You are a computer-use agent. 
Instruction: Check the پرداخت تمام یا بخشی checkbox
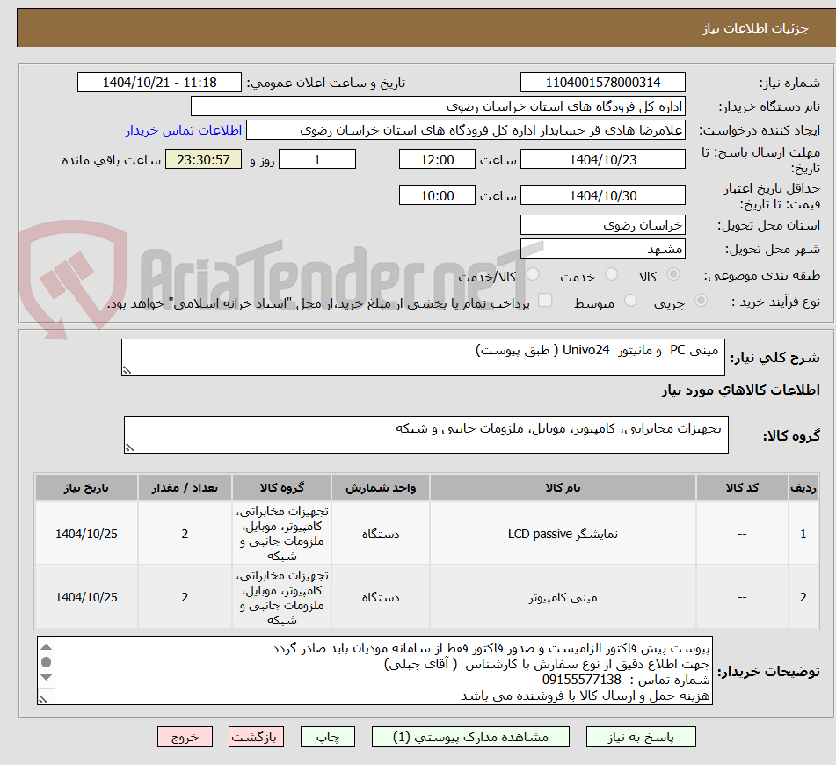pos(545,300)
